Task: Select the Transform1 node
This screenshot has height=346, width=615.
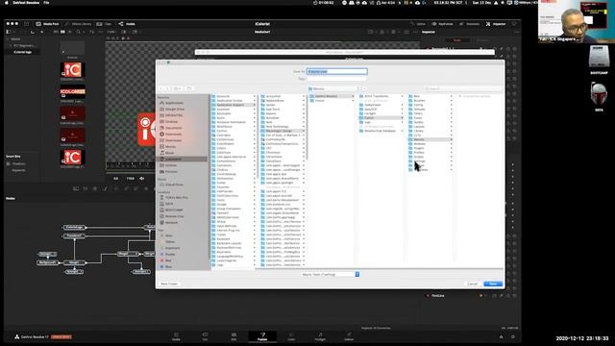Action: click(x=74, y=235)
